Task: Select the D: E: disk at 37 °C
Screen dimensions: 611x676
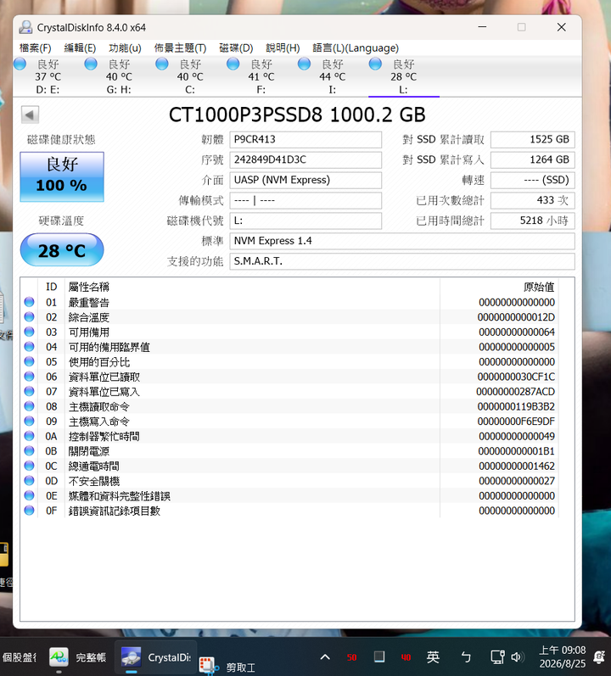Action: point(48,76)
